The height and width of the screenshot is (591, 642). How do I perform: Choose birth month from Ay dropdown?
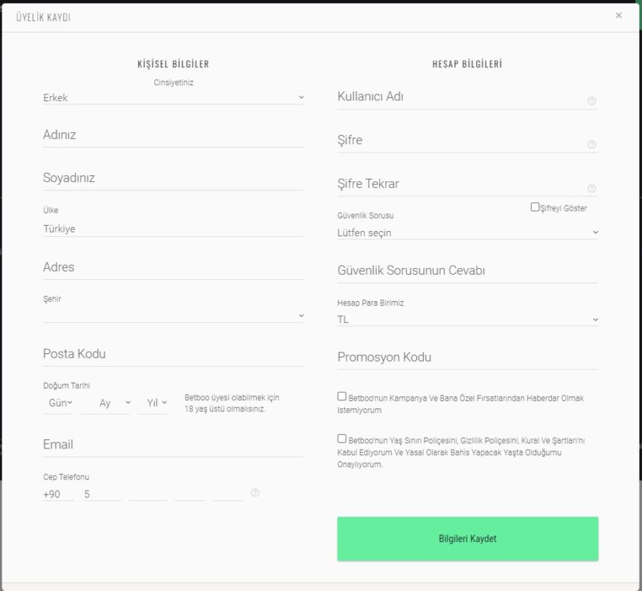click(105, 403)
